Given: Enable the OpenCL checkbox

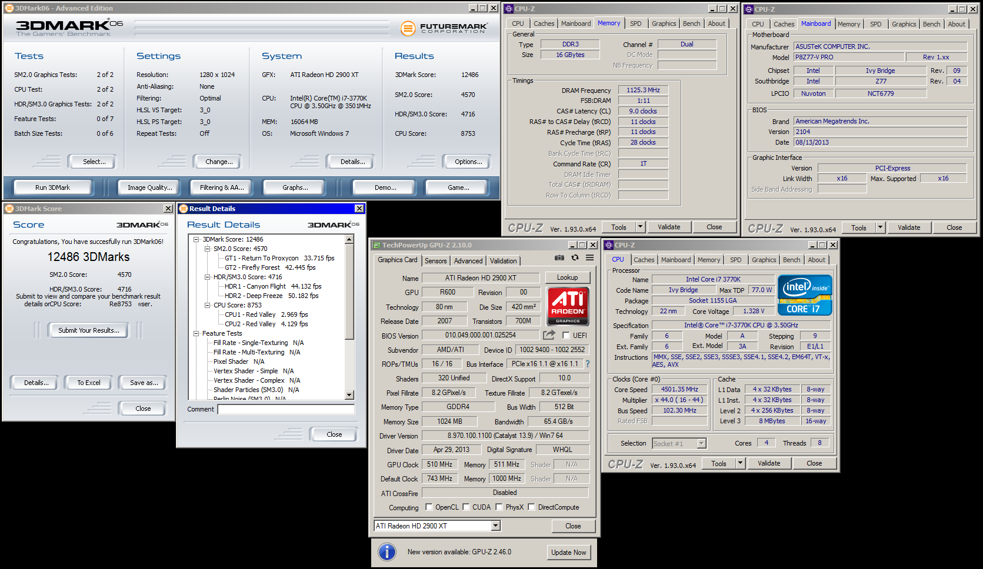Looking at the screenshot, I should tap(429, 507).
